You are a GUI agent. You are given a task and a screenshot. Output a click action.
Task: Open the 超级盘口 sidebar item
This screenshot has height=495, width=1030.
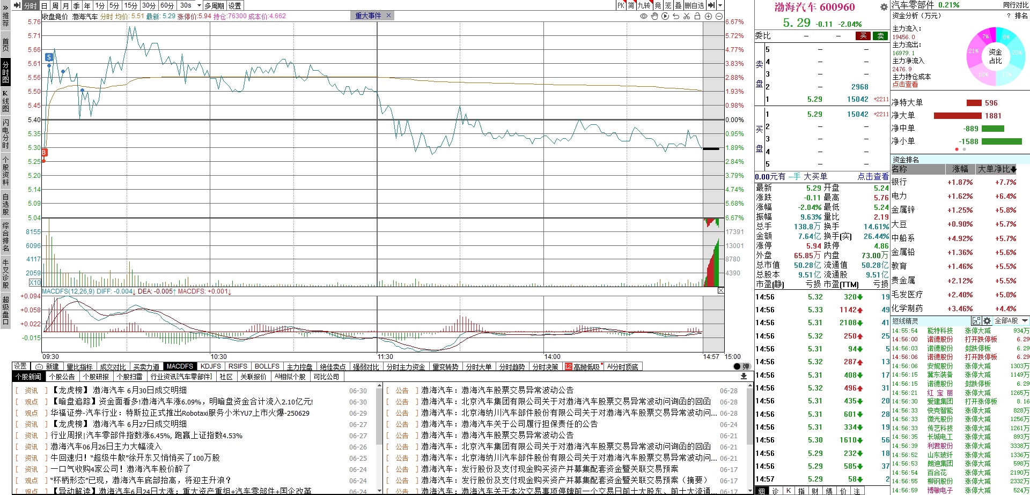(x=5, y=310)
